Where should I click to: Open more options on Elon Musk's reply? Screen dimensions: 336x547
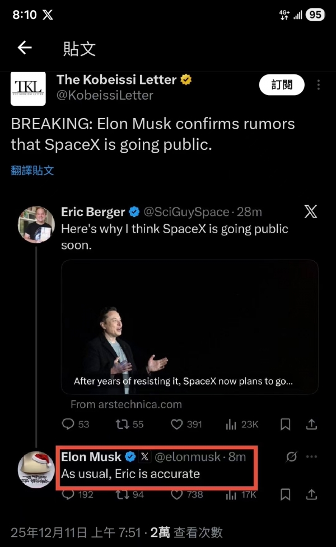click(312, 457)
